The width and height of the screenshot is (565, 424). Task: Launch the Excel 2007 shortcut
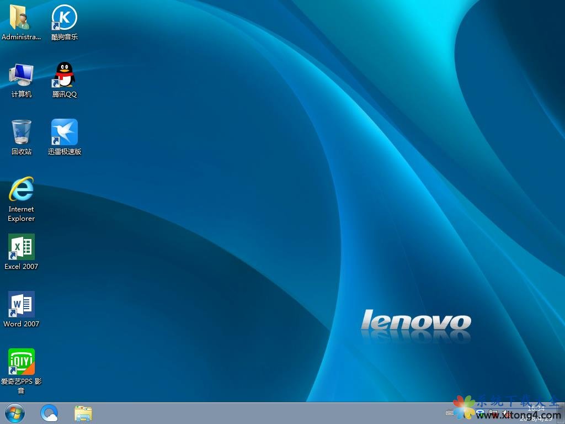point(21,247)
